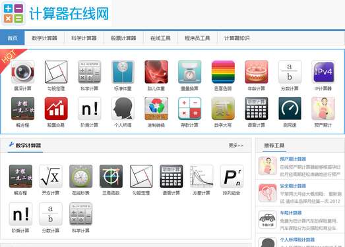
Task: Open the black voice calculator icon in HOT section
Action: click(257, 108)
